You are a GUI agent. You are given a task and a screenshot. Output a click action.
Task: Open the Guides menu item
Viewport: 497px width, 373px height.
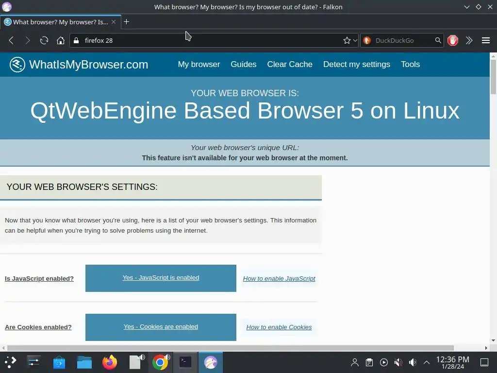click(244, 65)
